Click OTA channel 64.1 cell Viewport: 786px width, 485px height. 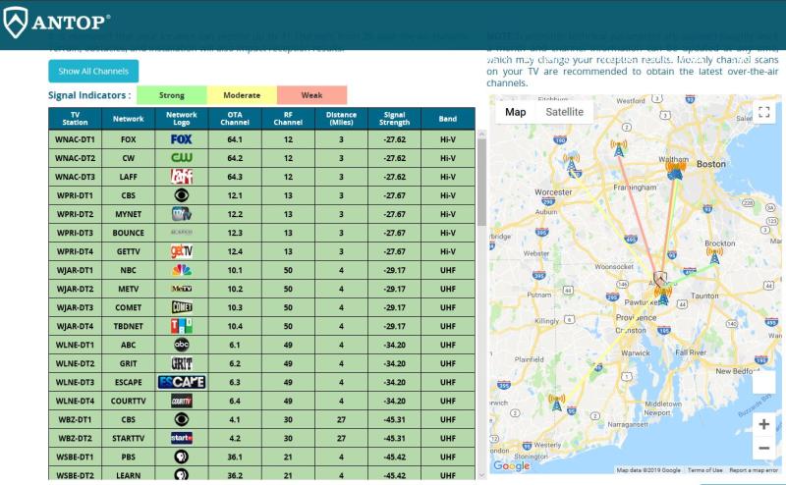pos(235,139)
